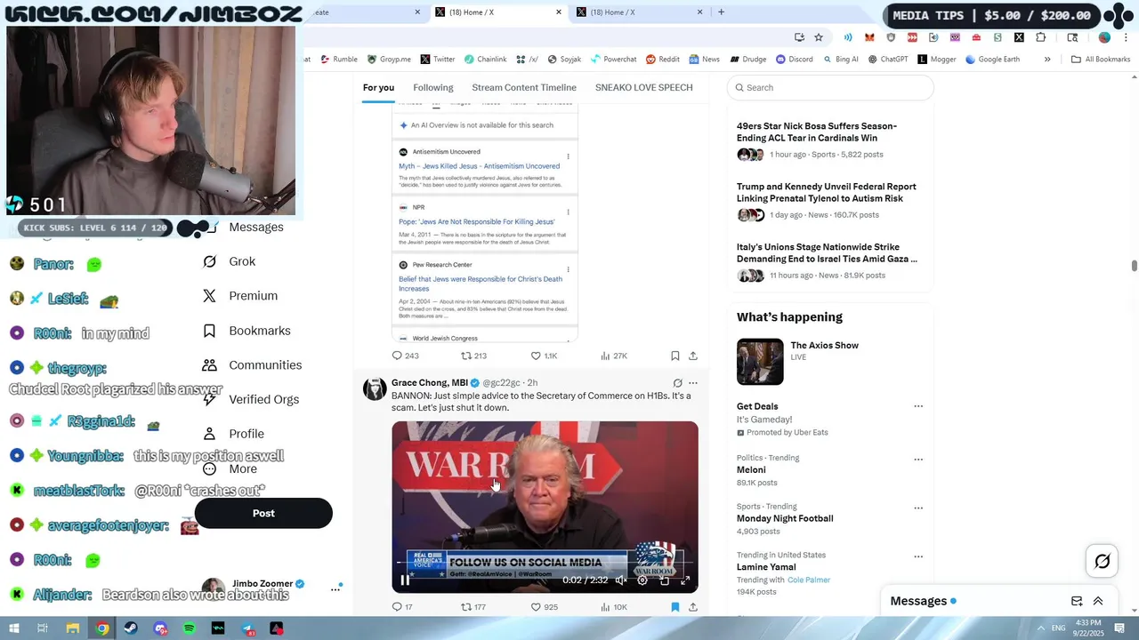Open Grok from the sidebar
The height and width of the screenshot is (640, 1139).
pyautogui.click(x=230, y=261)
